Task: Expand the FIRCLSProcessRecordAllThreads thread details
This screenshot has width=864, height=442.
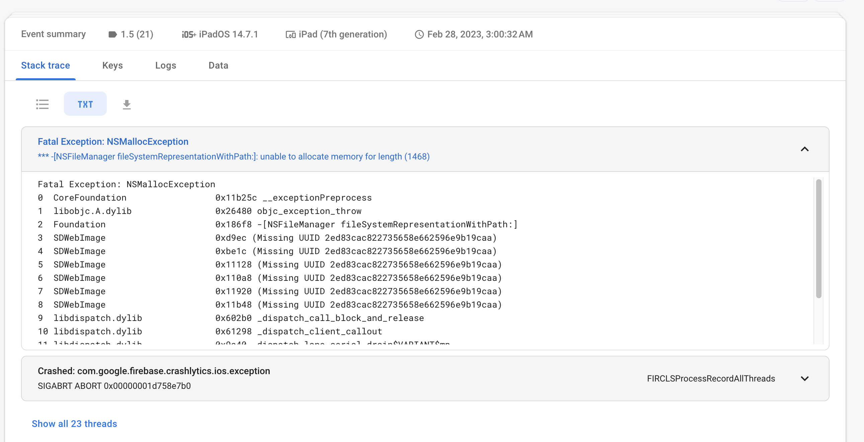Action: tap(805, 378)
